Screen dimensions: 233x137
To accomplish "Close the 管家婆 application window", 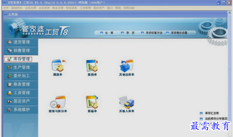I will tap(229, 3).
